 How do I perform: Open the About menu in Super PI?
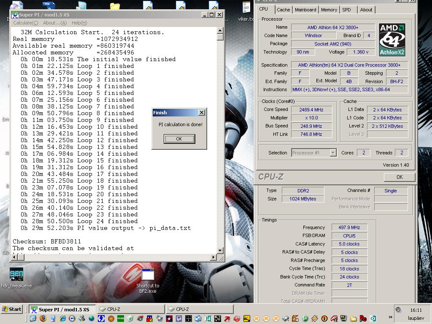[x=55, y=23]
